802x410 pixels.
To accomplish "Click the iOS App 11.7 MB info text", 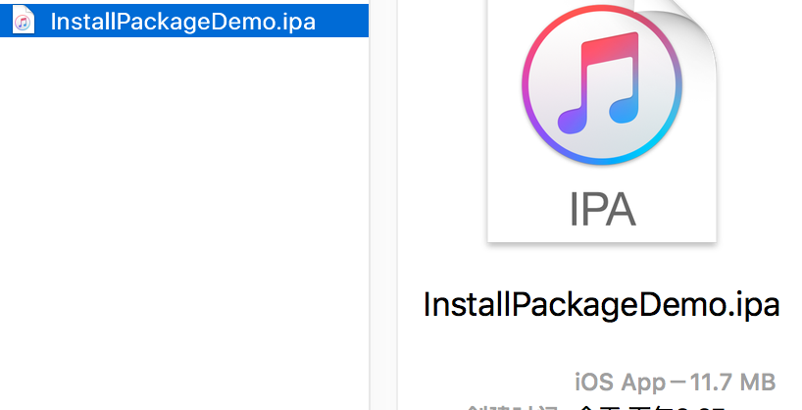I will coord(676,383).
